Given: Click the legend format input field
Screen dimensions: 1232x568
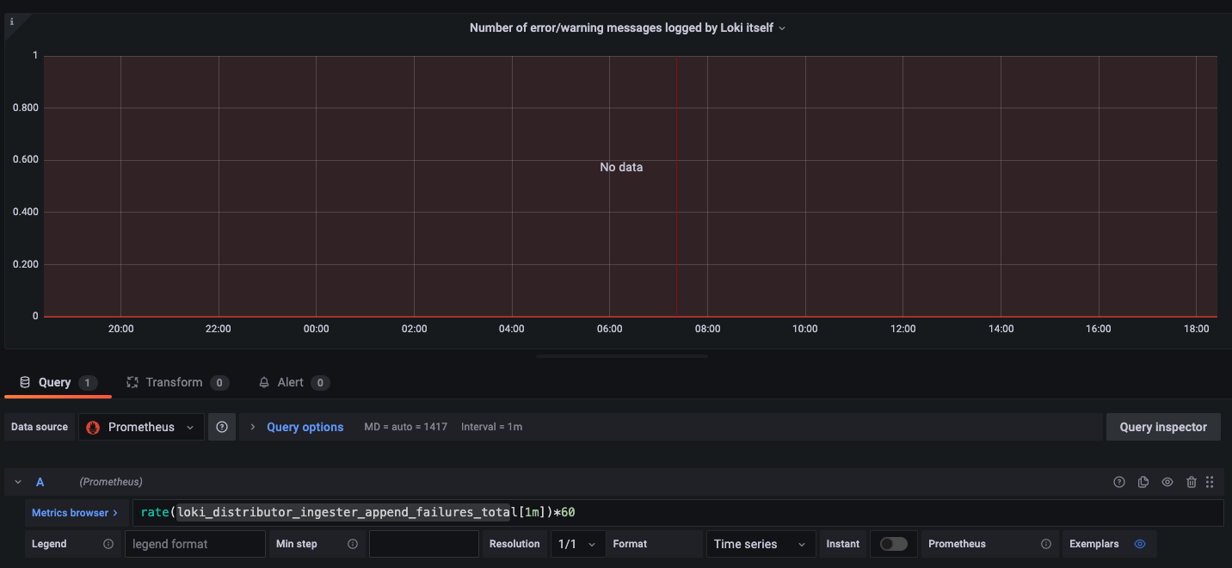Looking at the screenshot, I should point(195,544).
